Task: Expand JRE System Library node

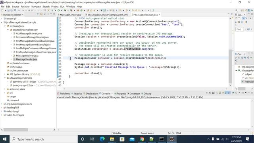Action: [x=5, y=74]
